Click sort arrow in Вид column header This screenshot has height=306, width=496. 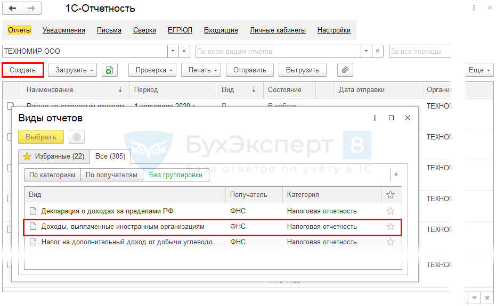pyautogui.click(x=254, y=90)
